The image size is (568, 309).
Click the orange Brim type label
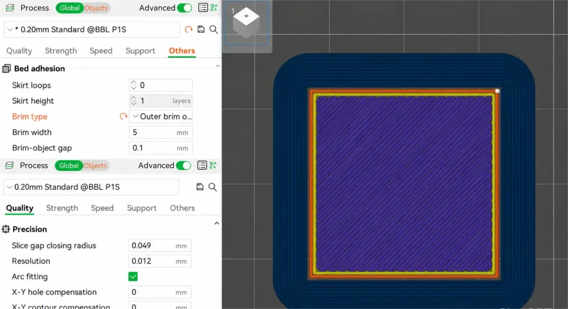pyautogui.click(x=30, y=116)
